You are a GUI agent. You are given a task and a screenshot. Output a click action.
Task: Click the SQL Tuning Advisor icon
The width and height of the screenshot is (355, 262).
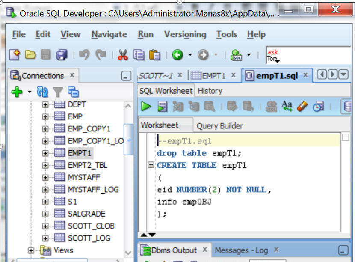[x=210, y=106]
